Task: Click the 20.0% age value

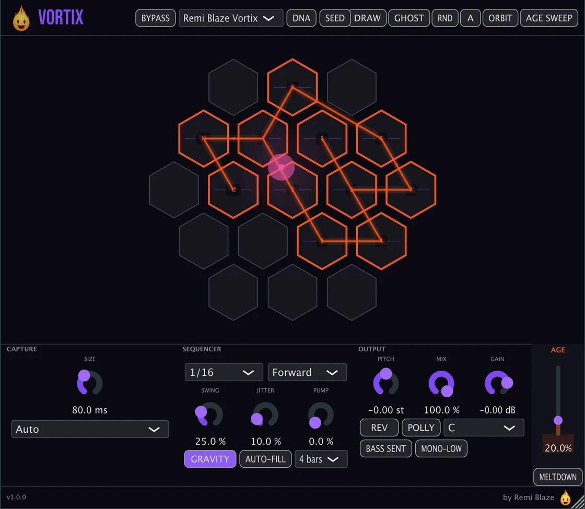Action: tap(558, 448)
